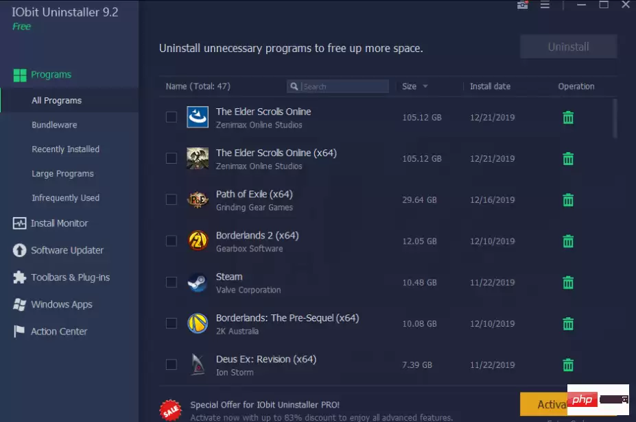The width and height of the screenshot is (636, 422).
Task: Click The Elder Scrolls Online (x64) dragon icon
Action: (198, 158)
